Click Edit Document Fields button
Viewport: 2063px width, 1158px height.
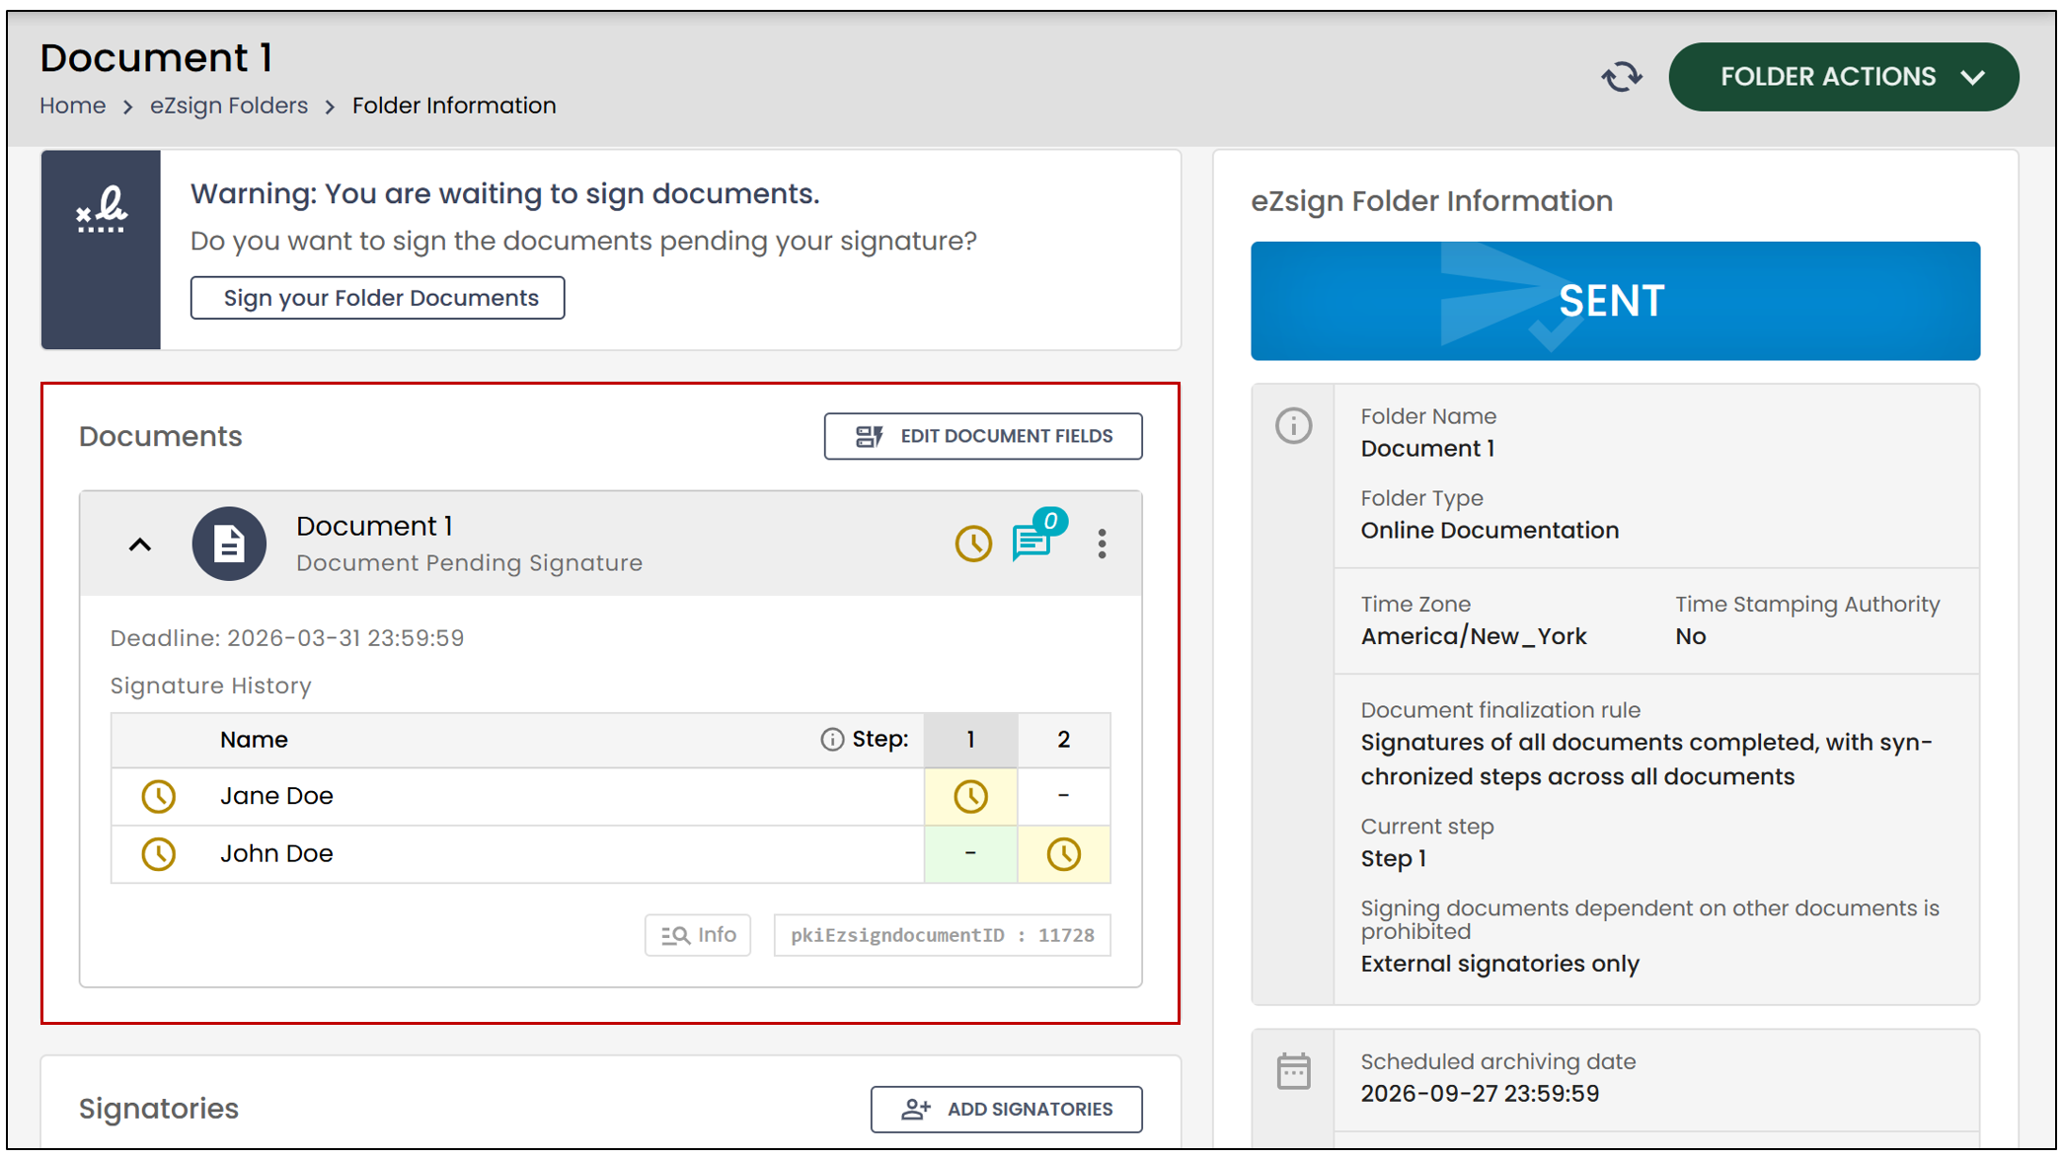tap(983, 436)
